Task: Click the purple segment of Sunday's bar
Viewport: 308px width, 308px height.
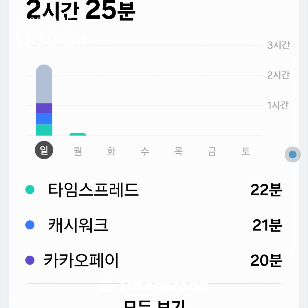Action: coord(44,108)
